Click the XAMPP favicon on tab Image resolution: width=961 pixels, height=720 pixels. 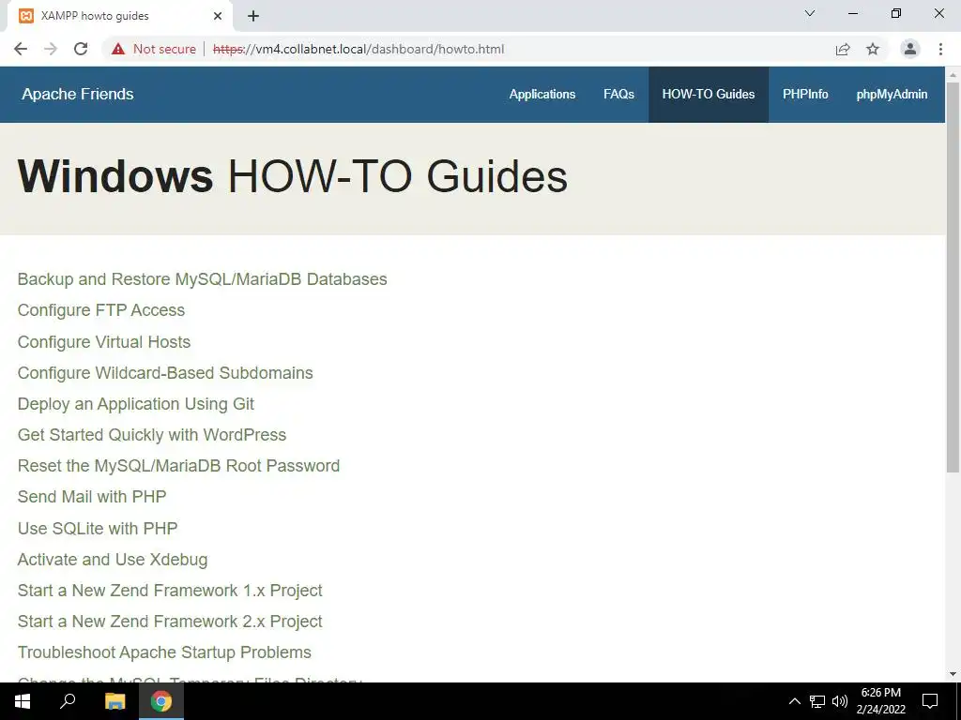click(26, 16)
